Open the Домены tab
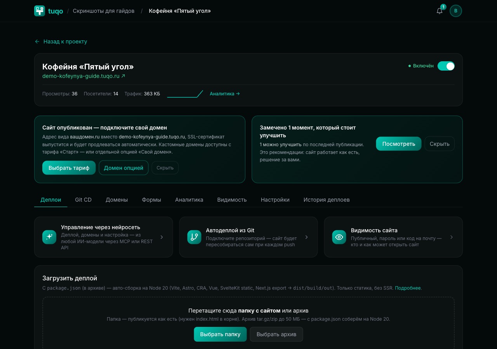497x349 pixels. tap(117, 200)
